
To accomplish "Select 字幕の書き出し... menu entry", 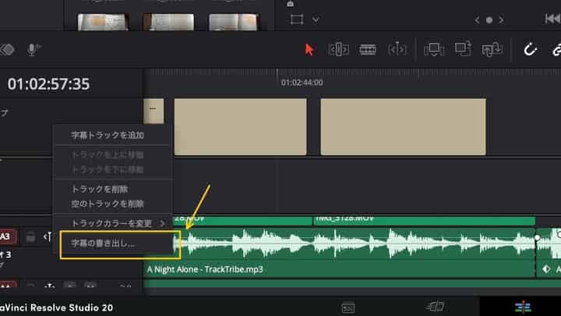I will pos(102,243).
